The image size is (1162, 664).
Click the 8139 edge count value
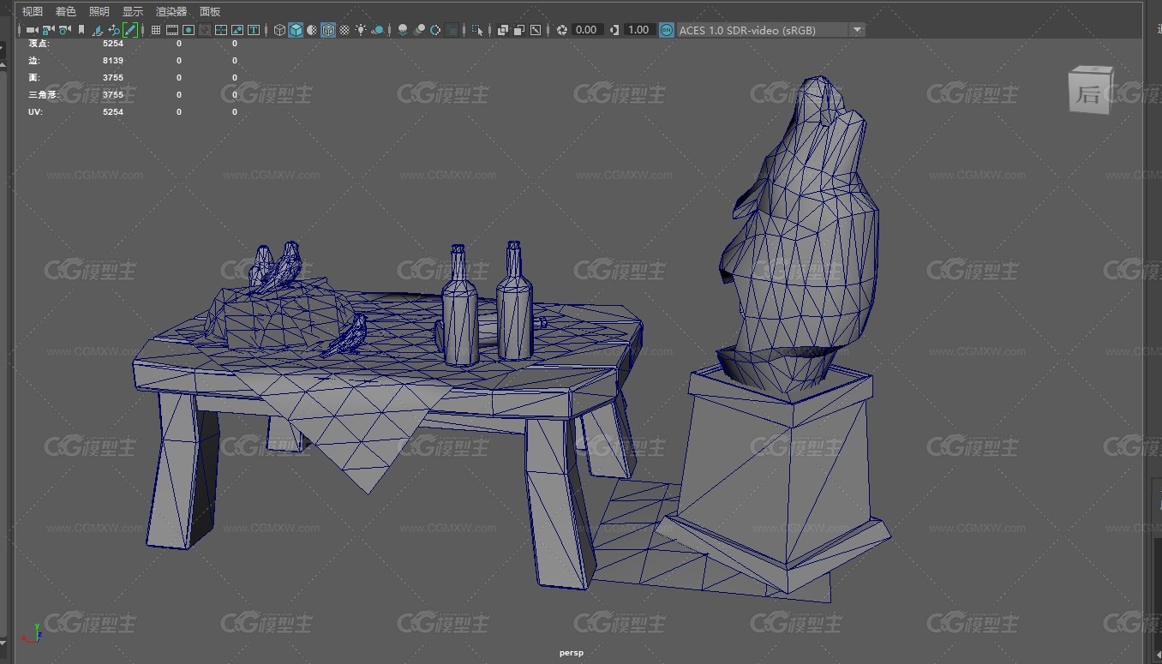(113, 61)
